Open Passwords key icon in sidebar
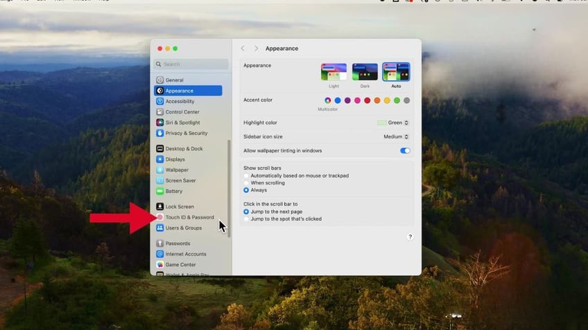Image resolution: width=588 pixels, height=330 pixels. tap(159, 244)
